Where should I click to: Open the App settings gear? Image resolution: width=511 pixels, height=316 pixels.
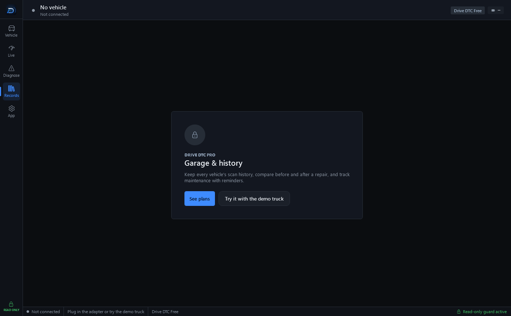[11, 112]
